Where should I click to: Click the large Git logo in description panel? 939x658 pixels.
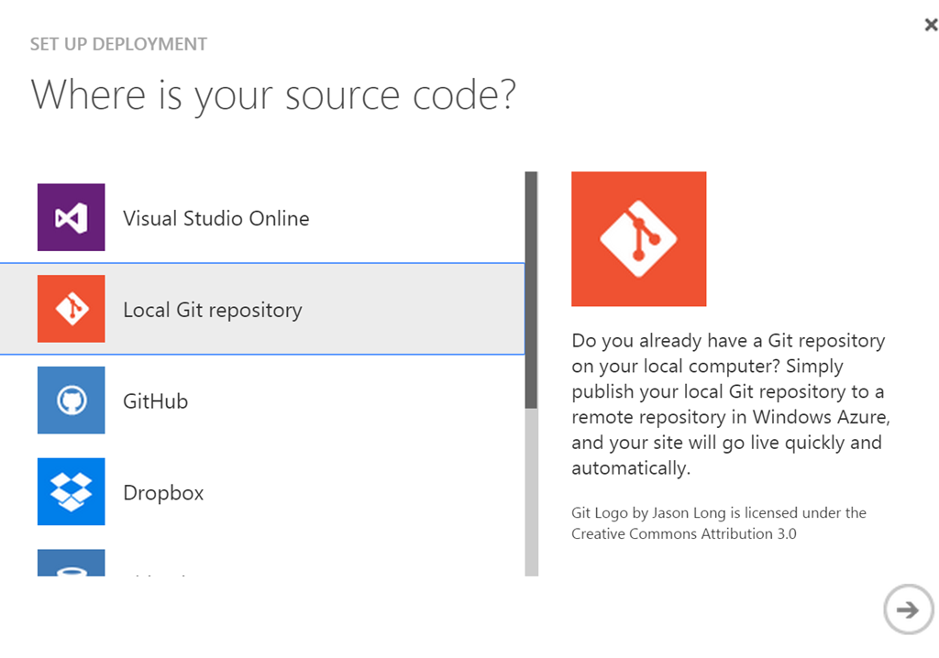click(x=638, y=239)
